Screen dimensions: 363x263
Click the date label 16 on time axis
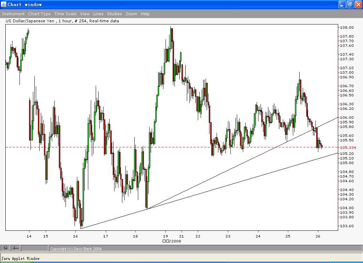click(75, 236)
